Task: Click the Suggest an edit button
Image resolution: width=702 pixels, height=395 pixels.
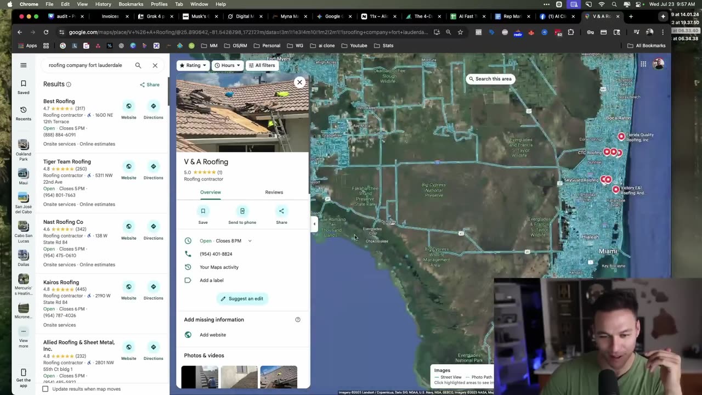Action: tap(242, 298)
